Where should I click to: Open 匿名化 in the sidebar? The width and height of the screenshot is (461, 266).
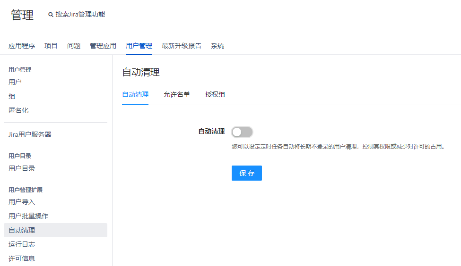point(18,110)
